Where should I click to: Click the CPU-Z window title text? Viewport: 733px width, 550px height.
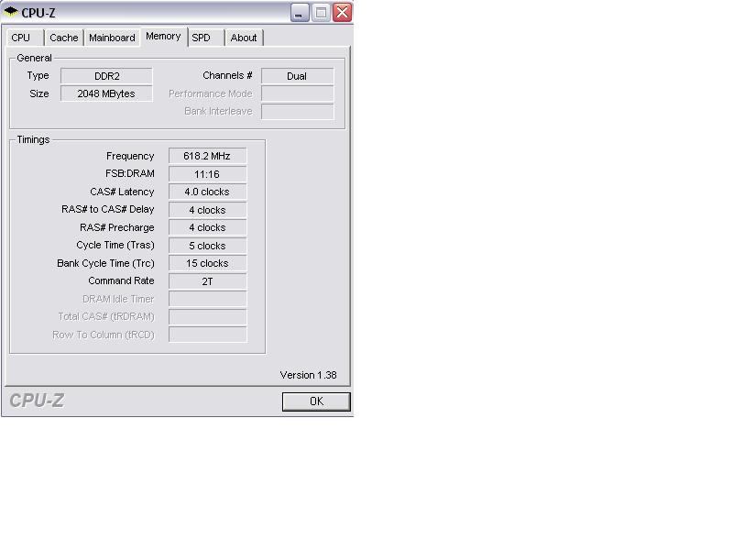pos(38,13)
